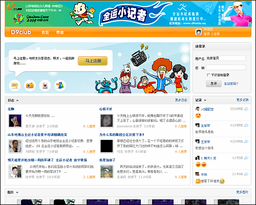256x205 pixels.
Task: Expand the 图片 section arrow
Action: 17,192
